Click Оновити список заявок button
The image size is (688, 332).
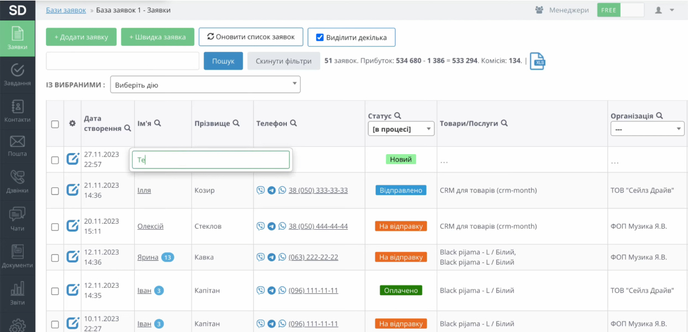coord(251,37)
